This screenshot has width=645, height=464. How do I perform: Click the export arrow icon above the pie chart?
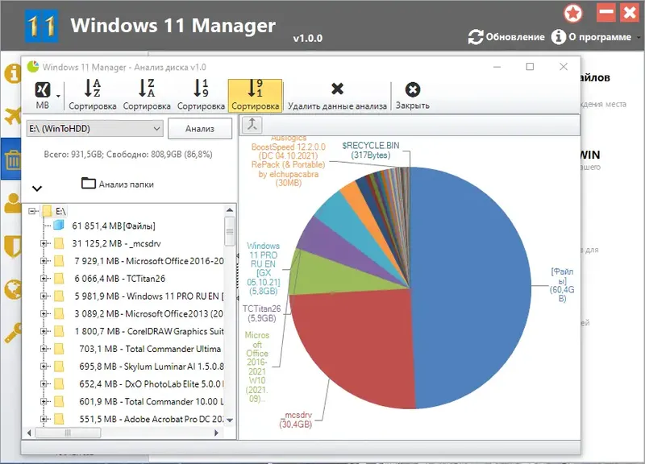click(x=252, y=126)
